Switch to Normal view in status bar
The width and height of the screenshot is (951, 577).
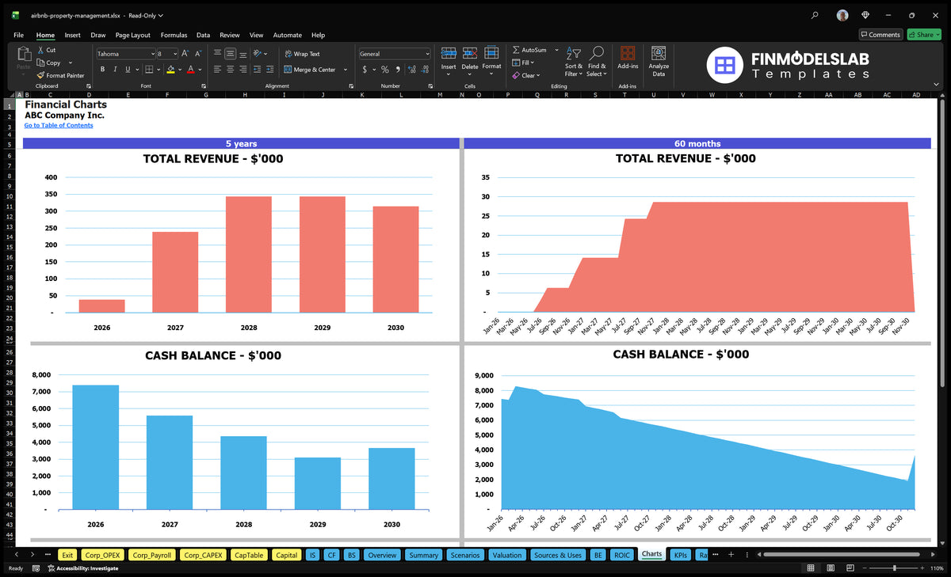tap(810, 568)
